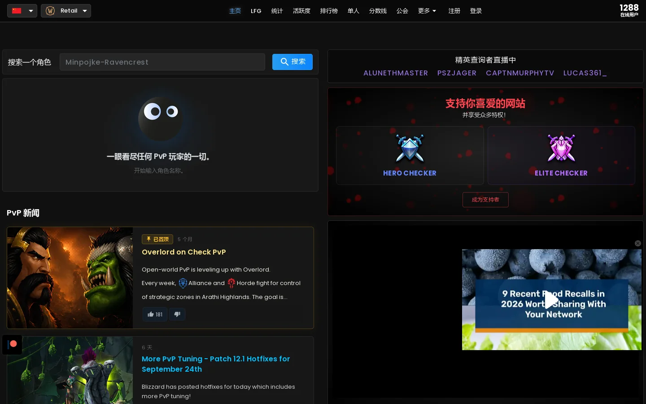Focus the character search input field
The image size is (646, 404).
pos(162,62)
